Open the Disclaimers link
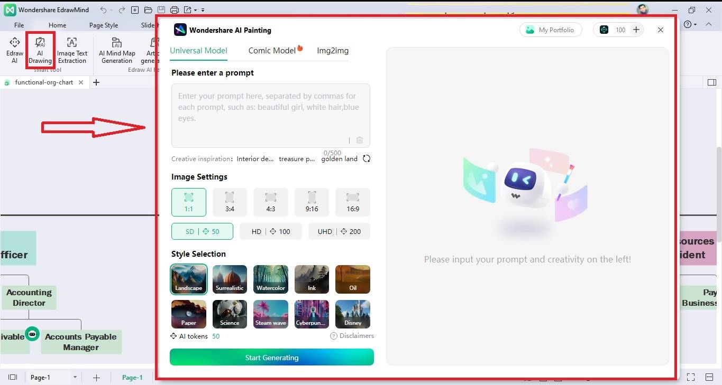Image resolution: width=722 pixels, height=385 pixels. (x=352, y=336)
